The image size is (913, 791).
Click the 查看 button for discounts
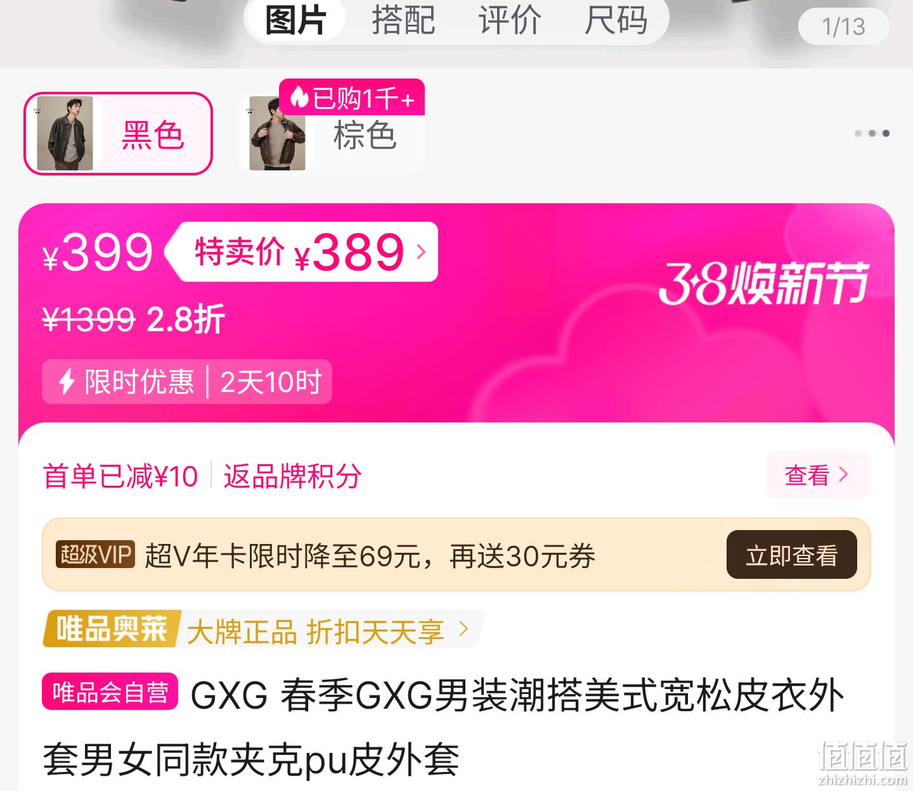tap(818, 474)
